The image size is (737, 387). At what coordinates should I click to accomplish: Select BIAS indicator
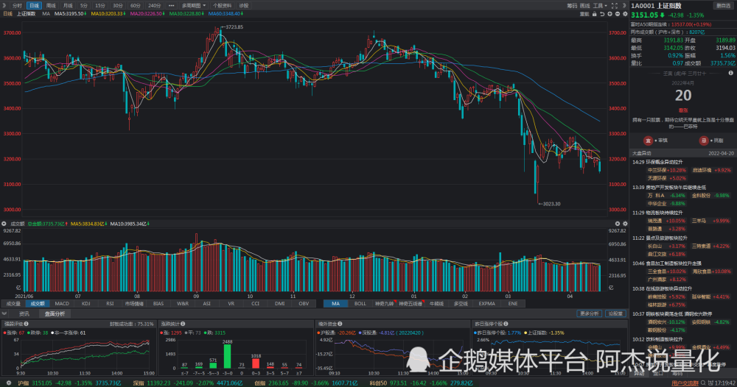point(158,304)
